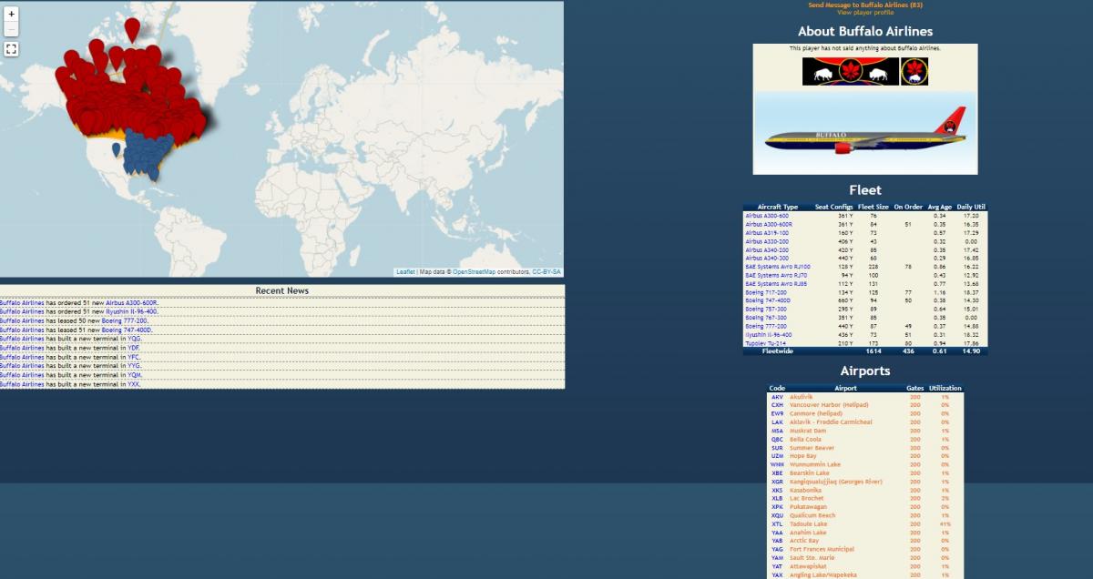View the Buffalo aircraft livery image

pyautogui.click(x=865, y=131)
